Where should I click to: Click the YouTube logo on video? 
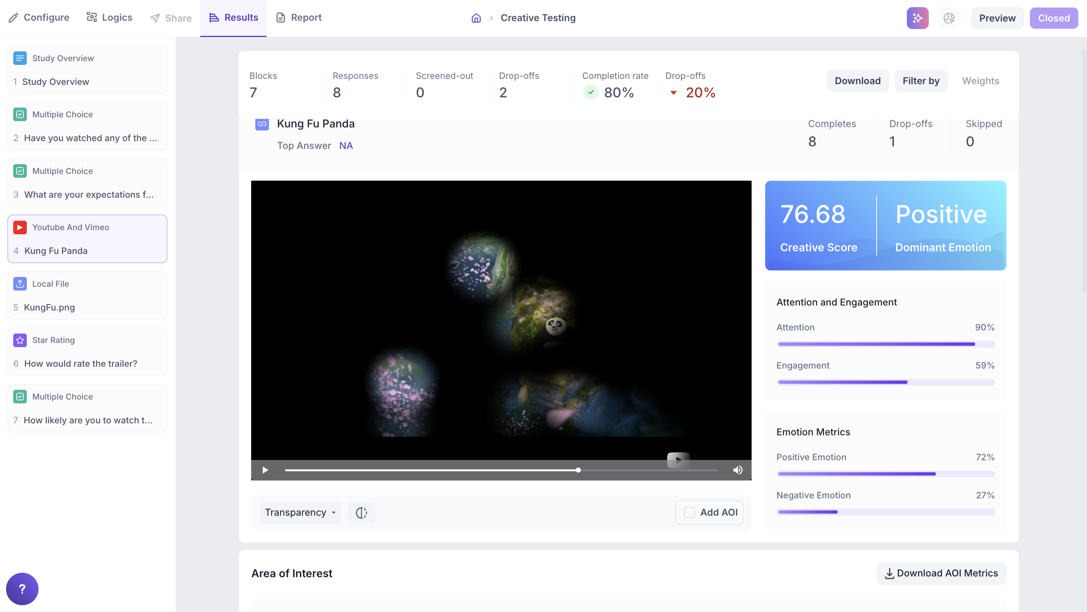coord(678,460)
